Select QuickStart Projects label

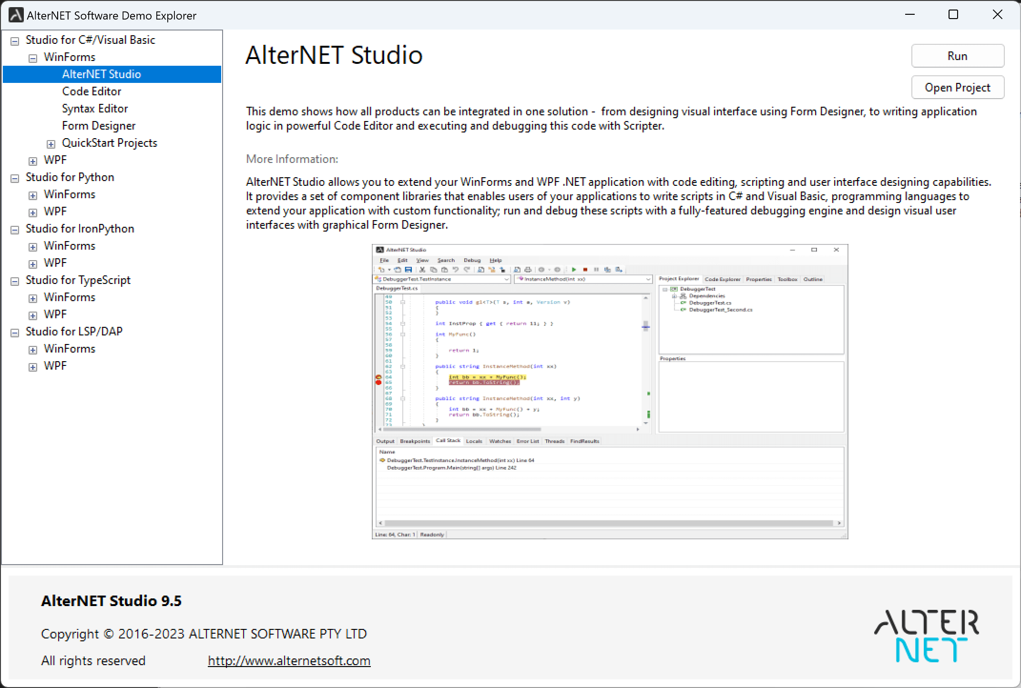(x=110, y=143)
